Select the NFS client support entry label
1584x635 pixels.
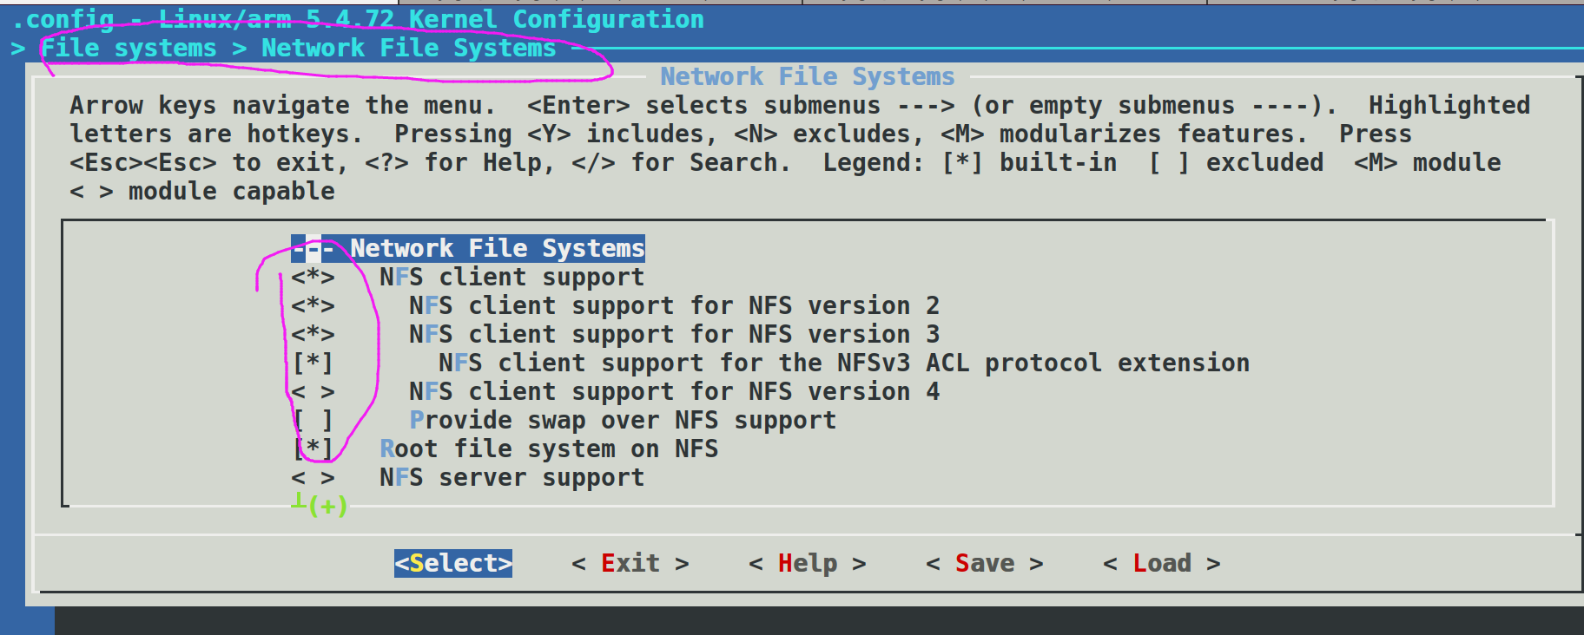point(512,278)
